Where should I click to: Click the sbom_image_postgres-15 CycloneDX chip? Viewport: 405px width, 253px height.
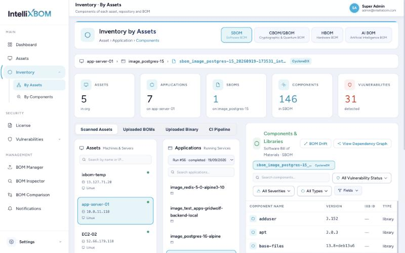[294, 165]
